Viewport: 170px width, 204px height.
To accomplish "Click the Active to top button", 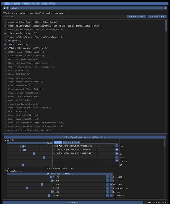I will tap(136, 17).
